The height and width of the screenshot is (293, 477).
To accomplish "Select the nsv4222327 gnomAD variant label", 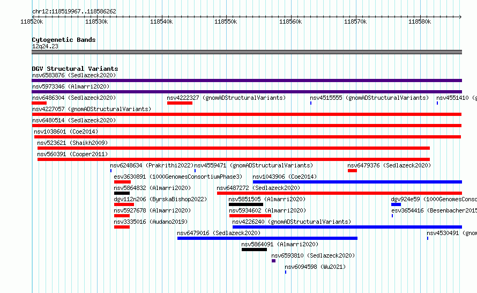I will (x=226, y=98).
